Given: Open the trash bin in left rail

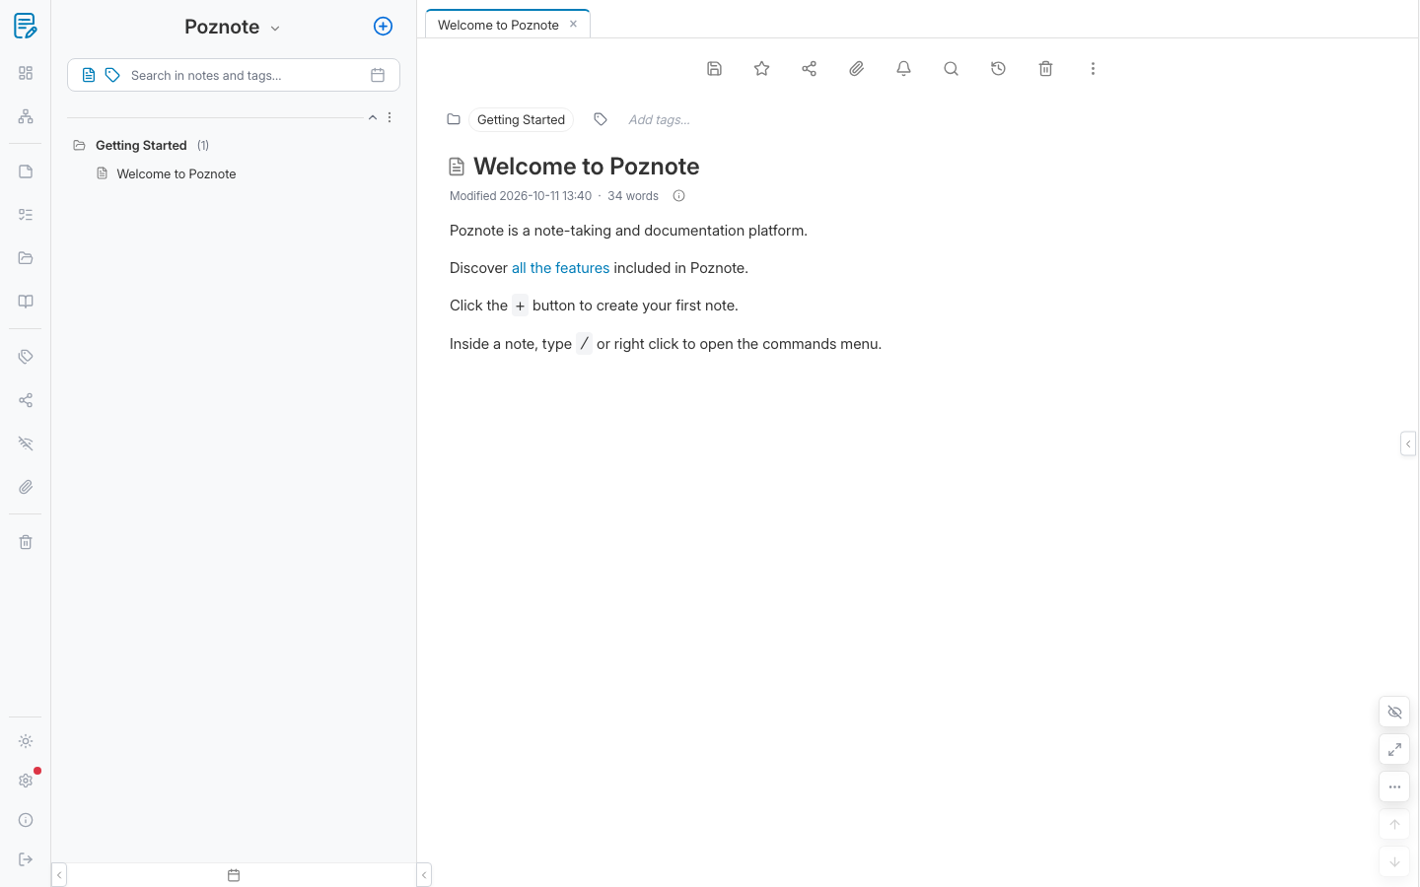Looking at the screenshot, I should (x=26, y=542).
